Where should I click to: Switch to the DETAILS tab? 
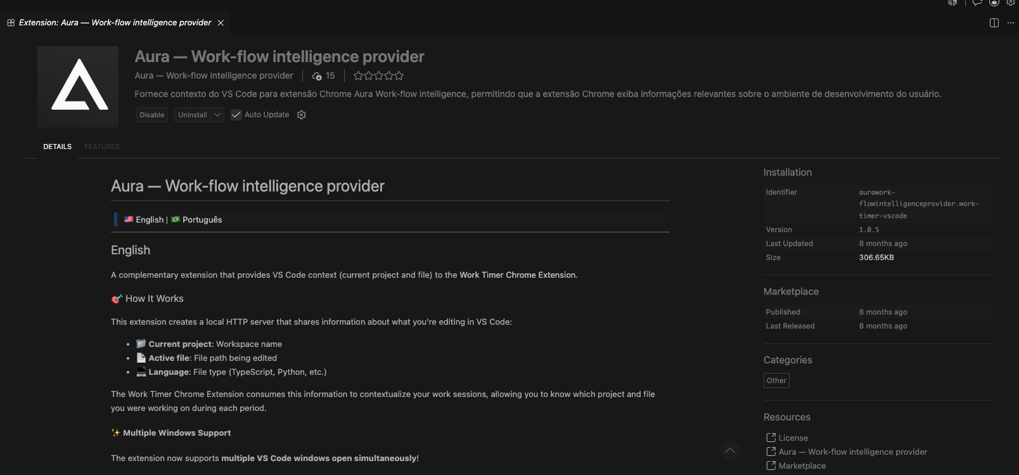click(x=57, y=146)
